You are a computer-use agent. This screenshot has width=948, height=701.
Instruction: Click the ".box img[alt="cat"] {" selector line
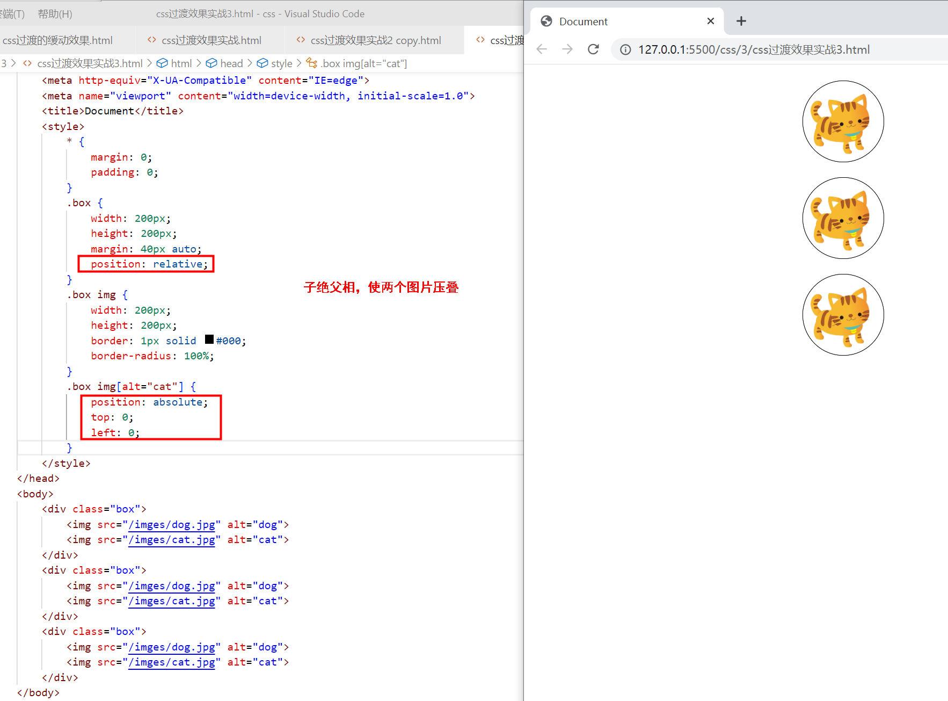[x=132, y=387]
